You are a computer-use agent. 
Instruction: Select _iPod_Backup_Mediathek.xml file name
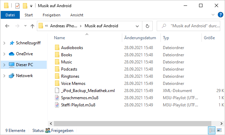pos(88,91)
